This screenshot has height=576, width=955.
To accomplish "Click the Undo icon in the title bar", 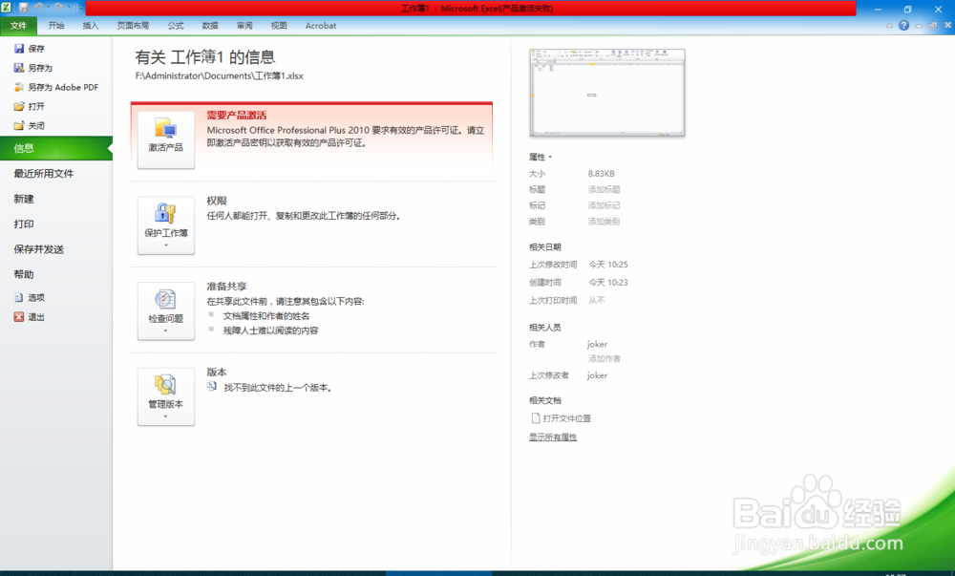I will click(x=39, y=7).
